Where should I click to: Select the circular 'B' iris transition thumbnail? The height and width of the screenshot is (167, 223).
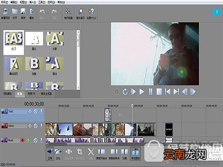34,64
